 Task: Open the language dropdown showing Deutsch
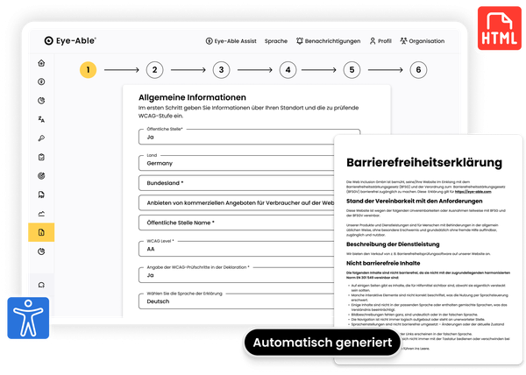(236, 301)
